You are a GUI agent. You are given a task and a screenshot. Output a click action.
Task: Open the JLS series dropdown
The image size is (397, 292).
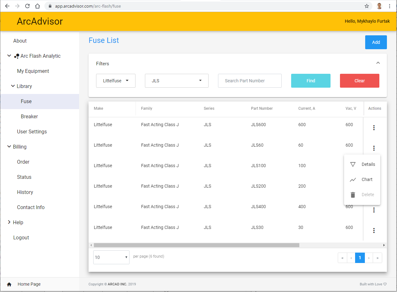pyautogui.click(x=176, y=81)
